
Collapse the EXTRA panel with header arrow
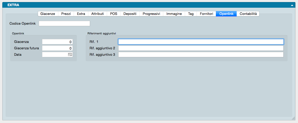292,5
